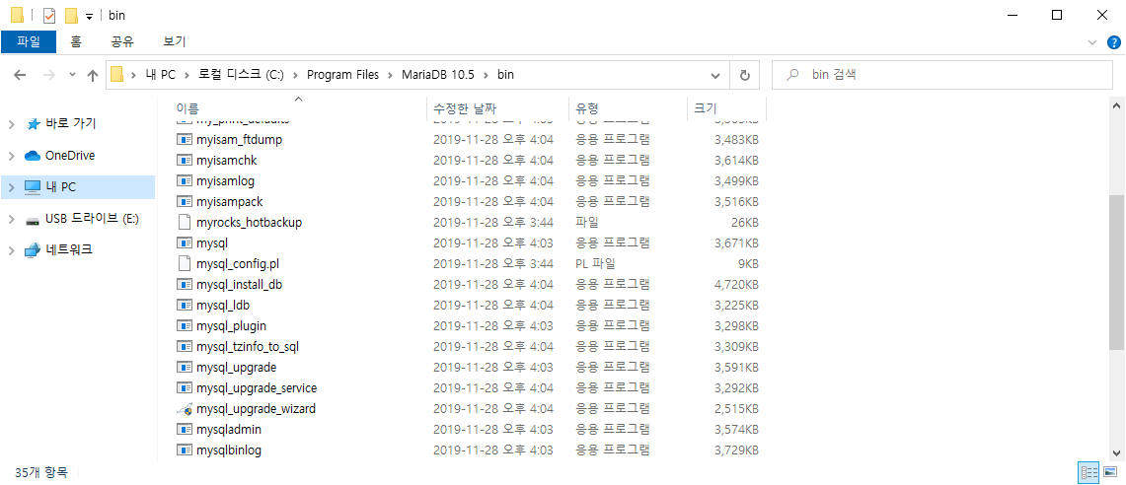1126x485 pixels.
Task: Click the OneDrive cloud icon
Action: (33, 156)
